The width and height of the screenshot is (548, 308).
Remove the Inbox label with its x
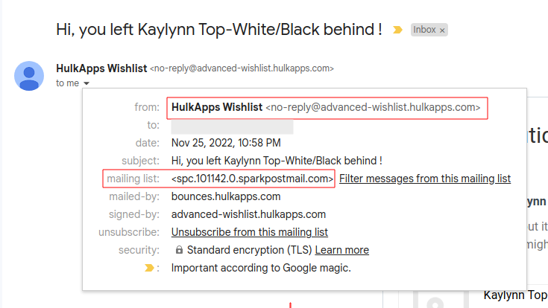coord(442,31)
